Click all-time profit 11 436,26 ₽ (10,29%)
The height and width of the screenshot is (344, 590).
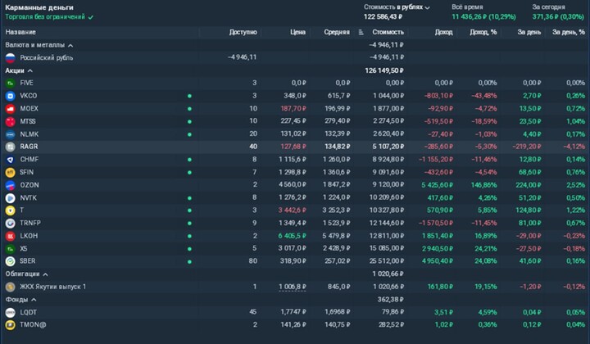point(483,17)
